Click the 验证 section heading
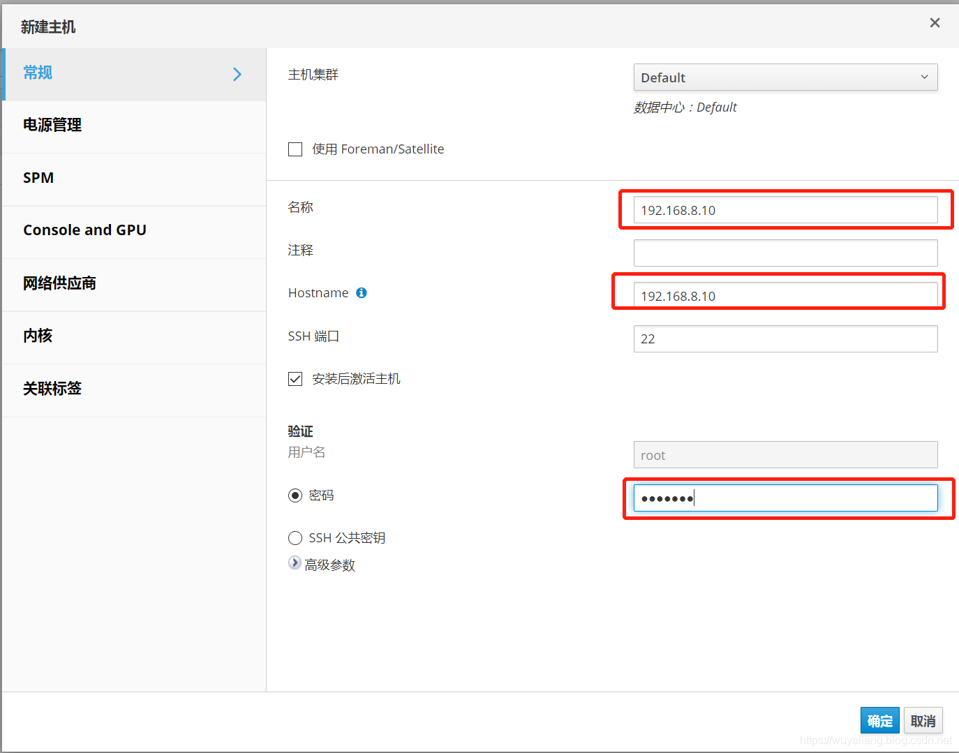 301,431
